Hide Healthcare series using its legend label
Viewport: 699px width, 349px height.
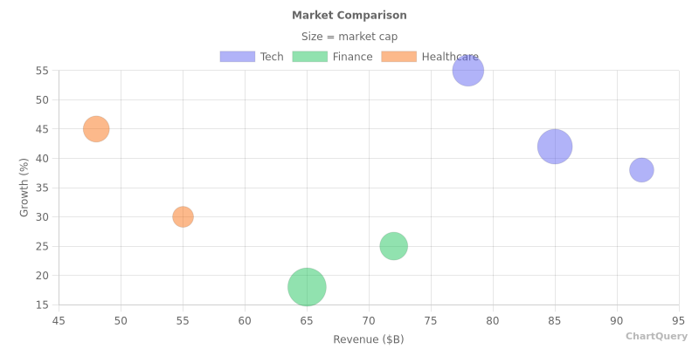450,57
